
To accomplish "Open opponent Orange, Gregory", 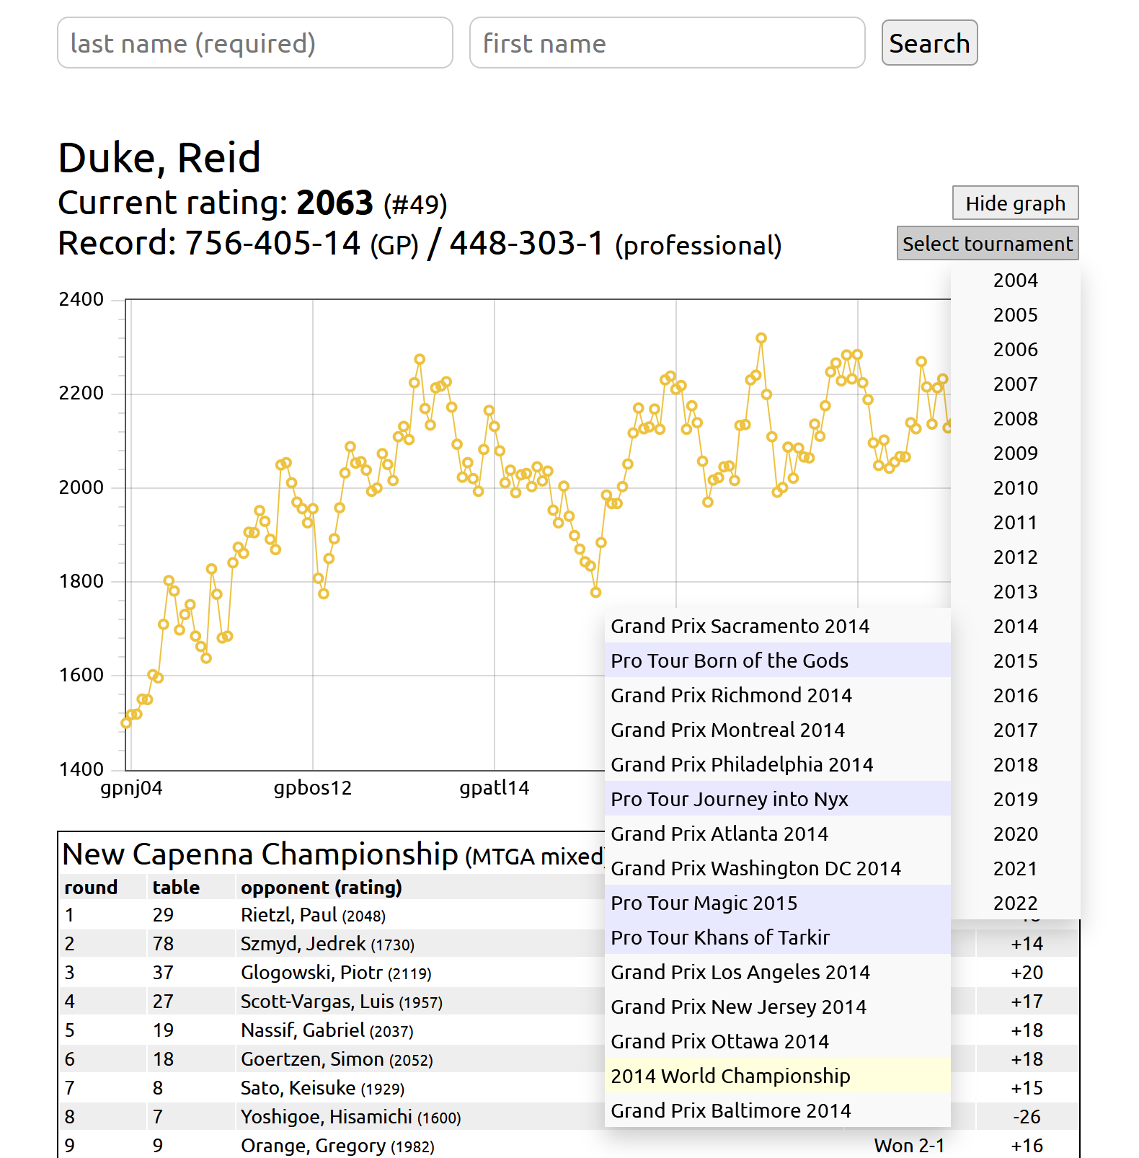I will (313, 1146).
